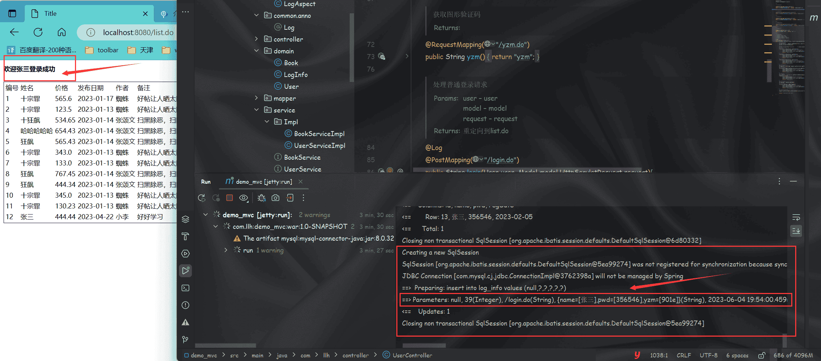Click the Rerun button in Run toolbar

point(202,198)
